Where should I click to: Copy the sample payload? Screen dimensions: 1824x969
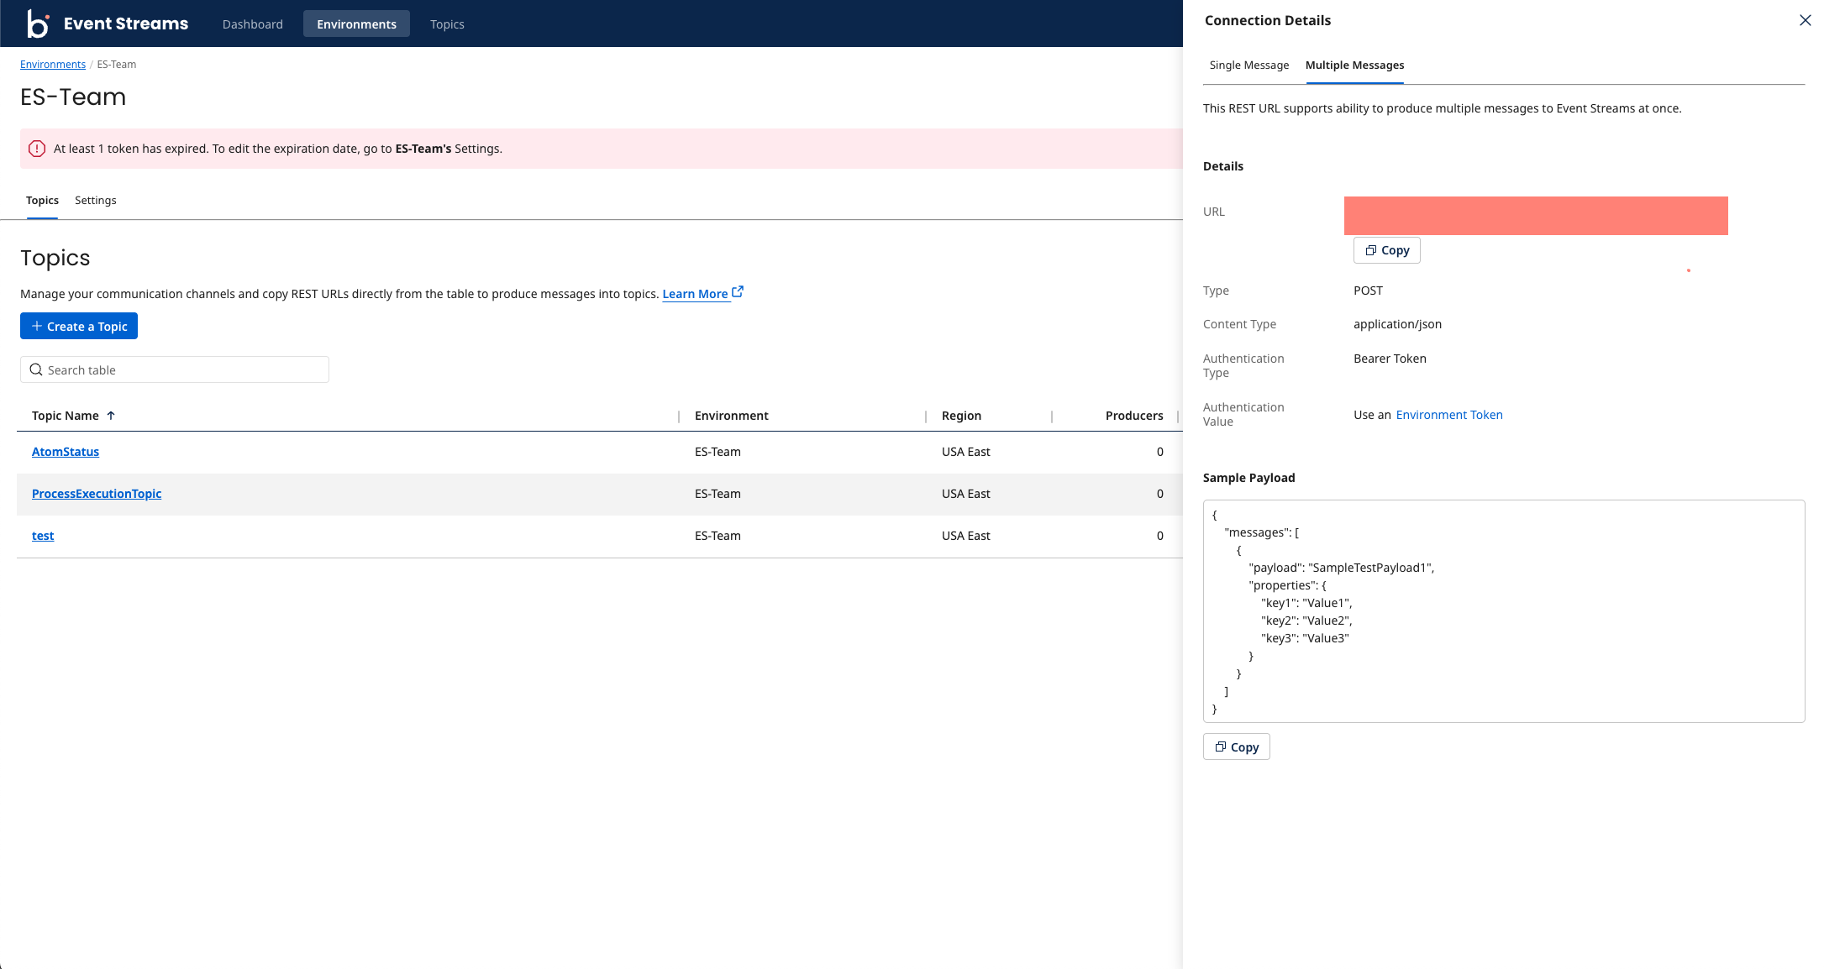(1236, 746)
